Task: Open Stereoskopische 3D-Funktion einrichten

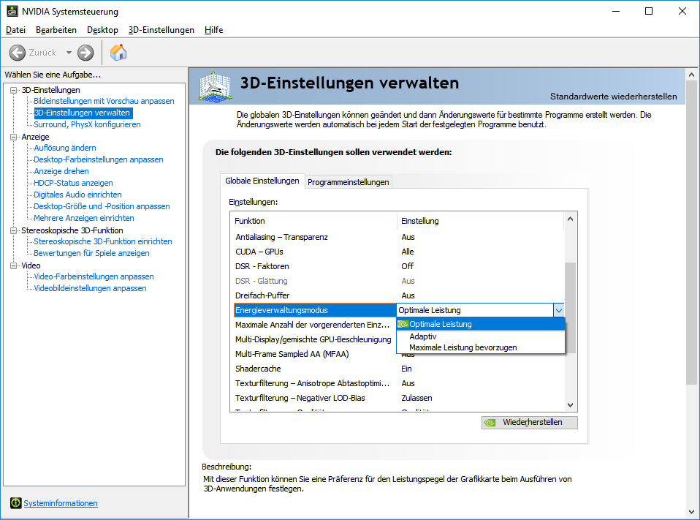Action: coord(103,241)
